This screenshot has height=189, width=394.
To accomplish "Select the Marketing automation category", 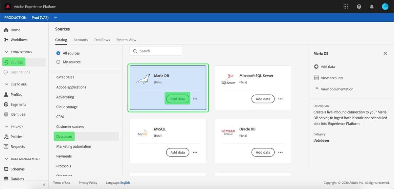I will 74,146.
